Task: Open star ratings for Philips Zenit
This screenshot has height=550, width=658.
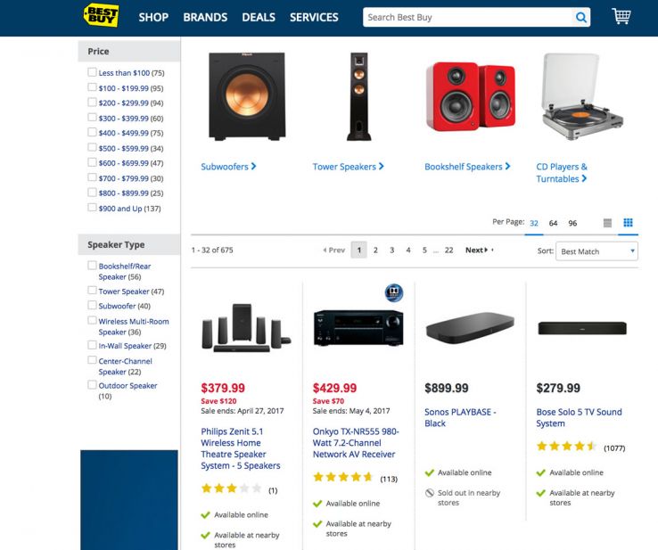Action: pyautogui.click(x=232, y=488)
